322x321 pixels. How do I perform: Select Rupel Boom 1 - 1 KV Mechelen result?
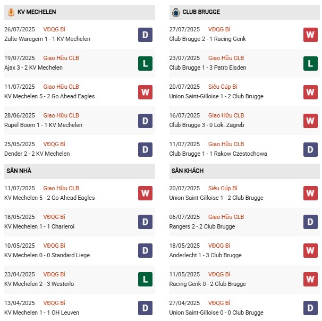[x=44, y=125]
